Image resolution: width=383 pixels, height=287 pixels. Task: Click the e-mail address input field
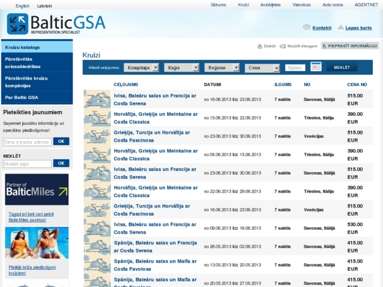point(28,142)
